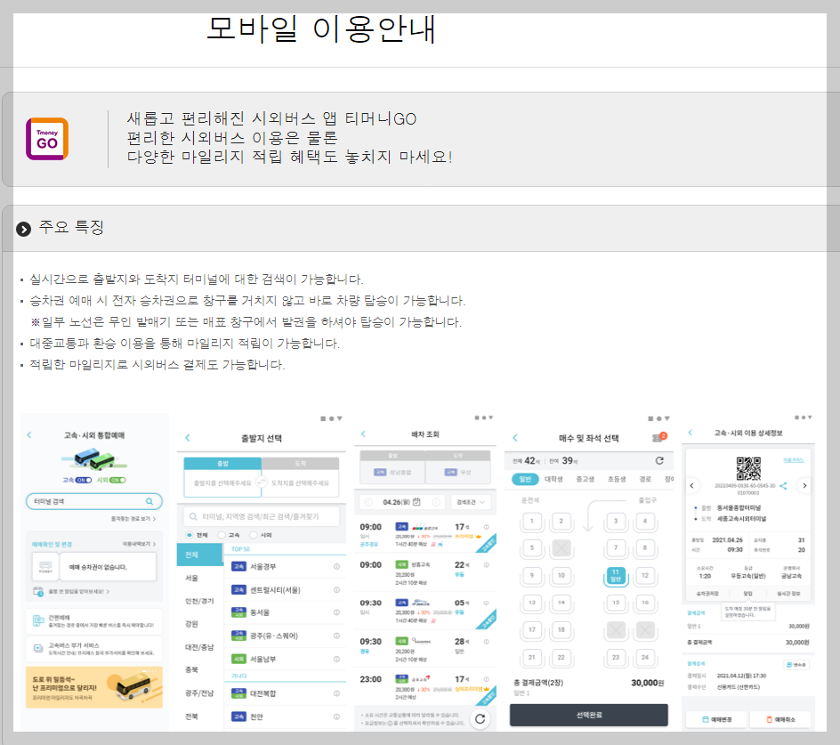Open info icon for 서울남부 terminal
The image size is (840, 745).
pos(337,659)
